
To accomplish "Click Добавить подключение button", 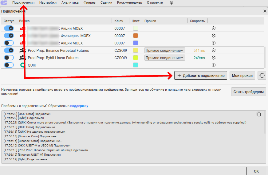I will coord(201,75).
